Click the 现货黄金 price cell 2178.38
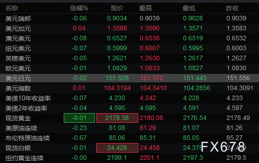This screenshot has width=259, height=163. coord(117,118)
